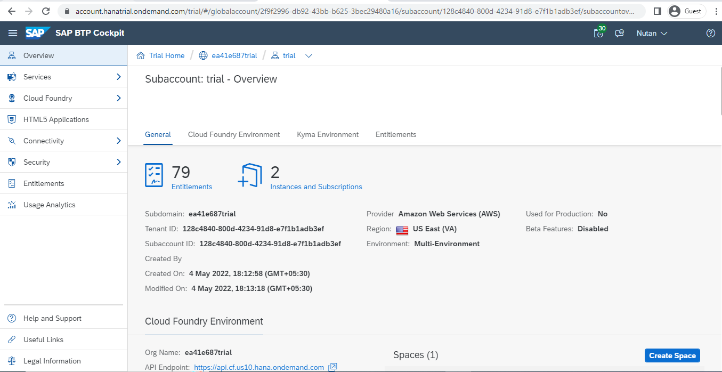The width and height of the screenshot is (722, 372).
Task: Click the globe icon beside ea41e687trial
Action: (x=203, y=55)
